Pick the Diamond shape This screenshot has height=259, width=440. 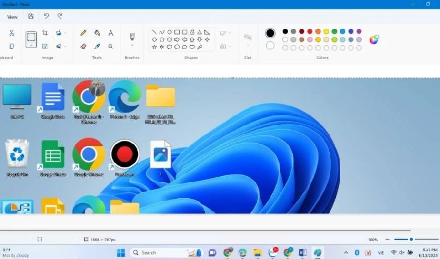tap(154, 39)
